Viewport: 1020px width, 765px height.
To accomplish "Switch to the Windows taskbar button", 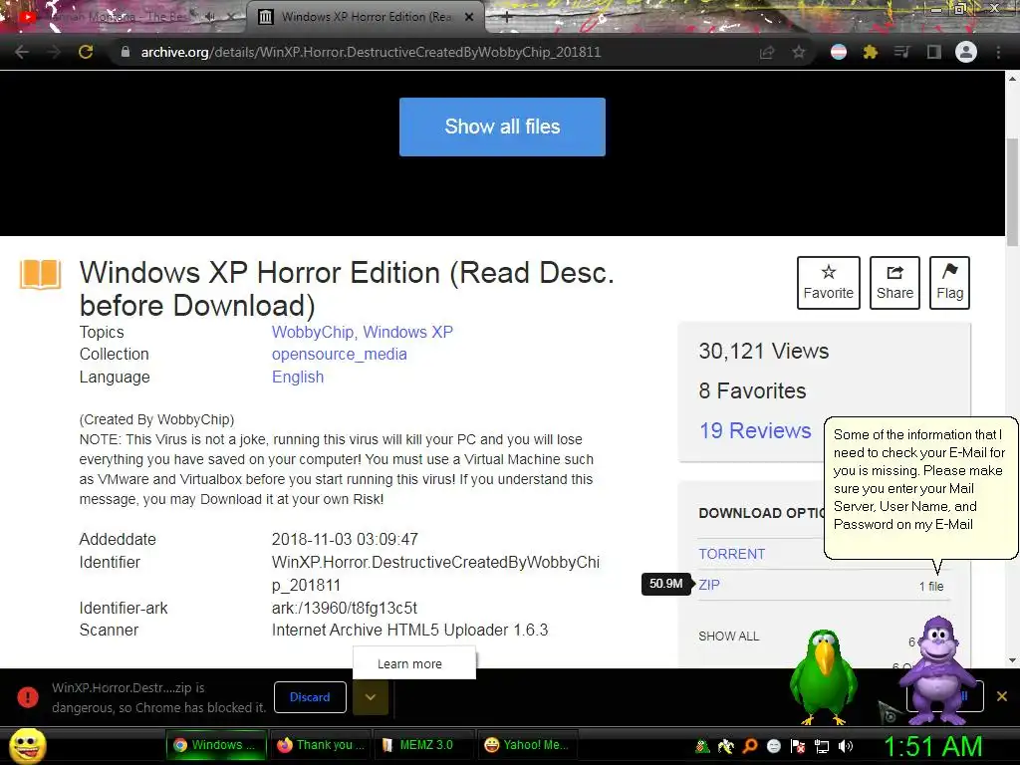I will (216, 745).
